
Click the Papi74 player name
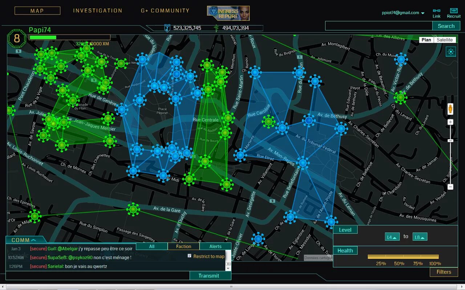[40, 30]
